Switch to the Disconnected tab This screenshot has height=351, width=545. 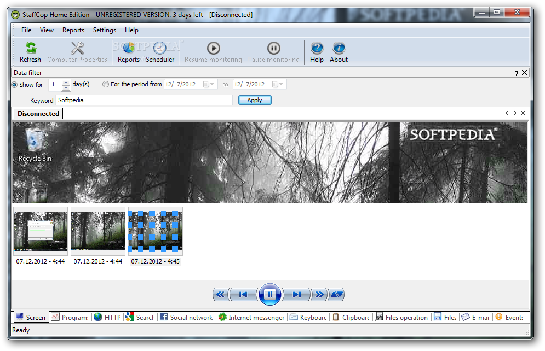(x=38, y=114)
